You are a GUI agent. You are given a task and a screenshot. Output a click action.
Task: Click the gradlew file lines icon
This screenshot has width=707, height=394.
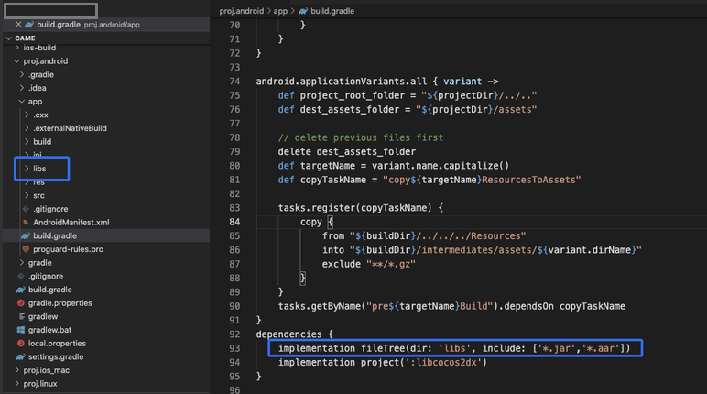click(x=21, y=317)
